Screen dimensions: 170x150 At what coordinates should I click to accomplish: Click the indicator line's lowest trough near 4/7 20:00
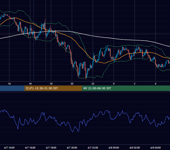(x=73, y=131)
